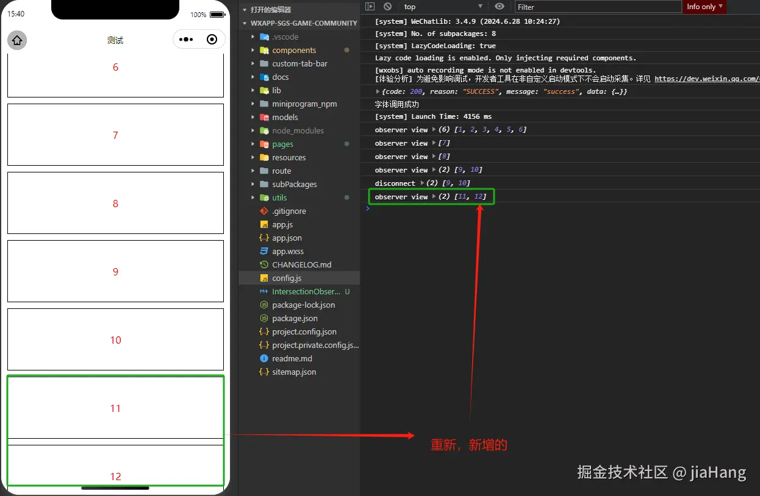Expand the {code: 200...} object log

tap(378, 91)
